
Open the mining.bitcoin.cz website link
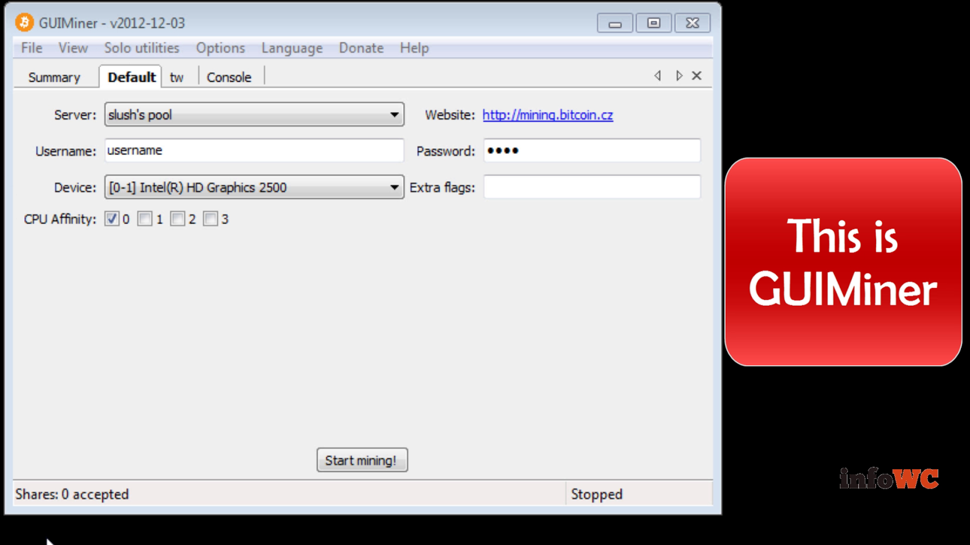(x=547, y=115)
